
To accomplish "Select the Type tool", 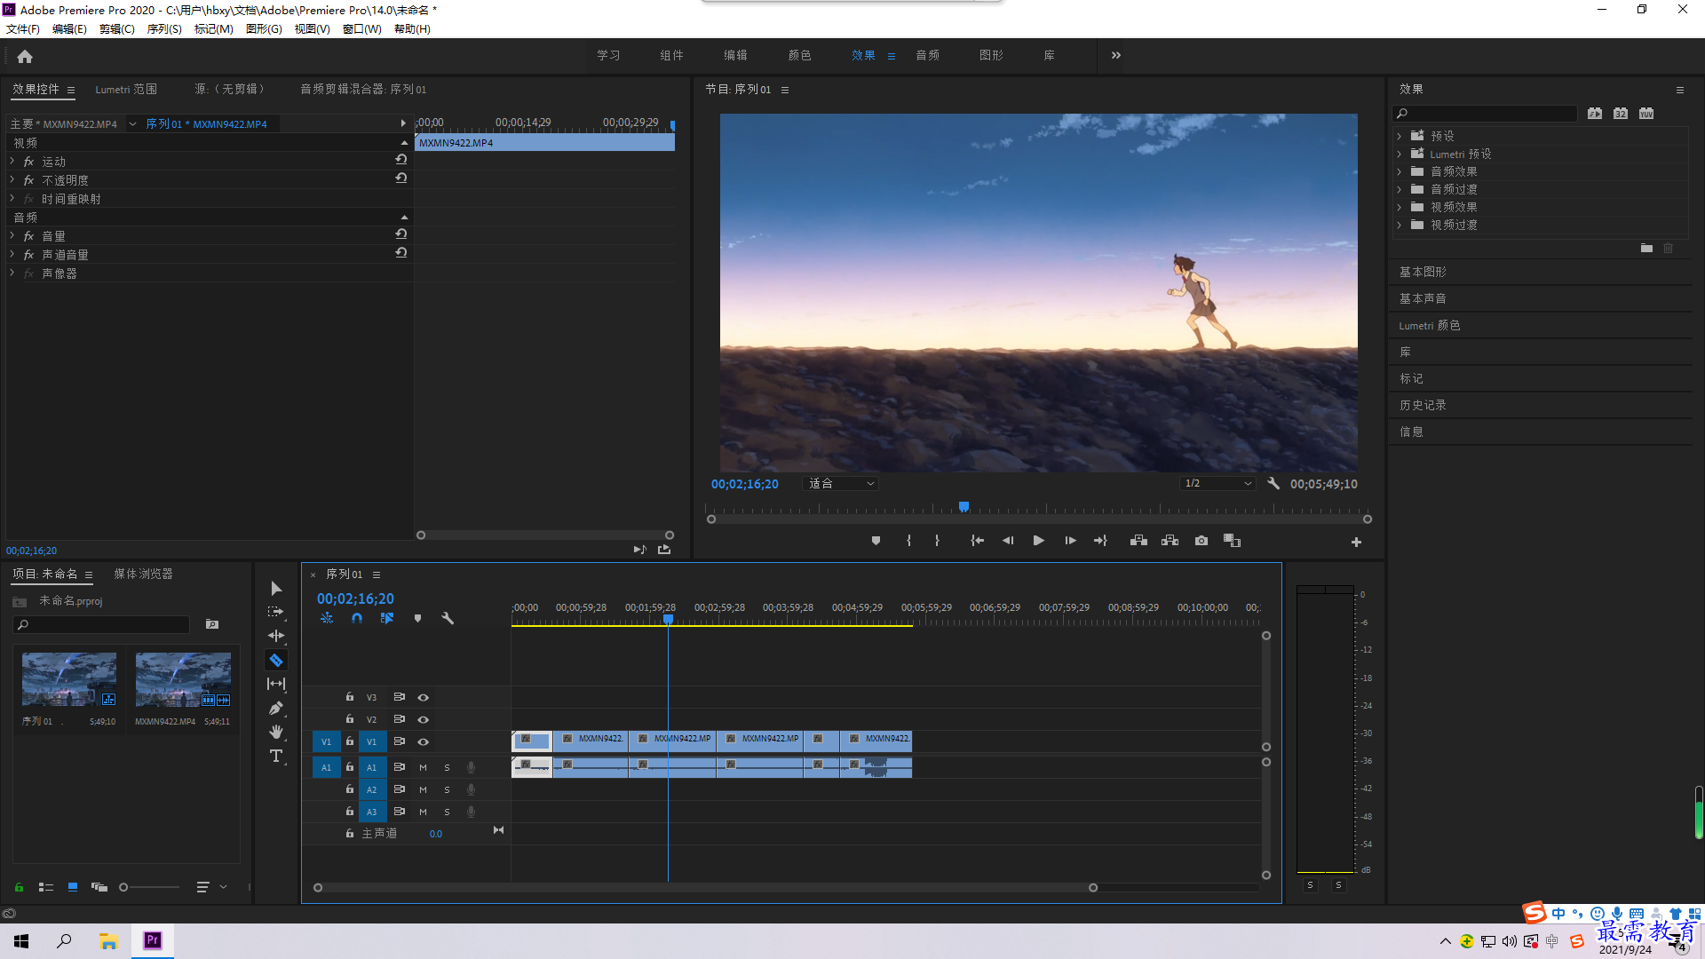I will (x=276, y=756).
